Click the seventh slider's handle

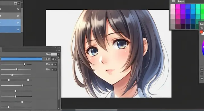[x=15, y=96]
